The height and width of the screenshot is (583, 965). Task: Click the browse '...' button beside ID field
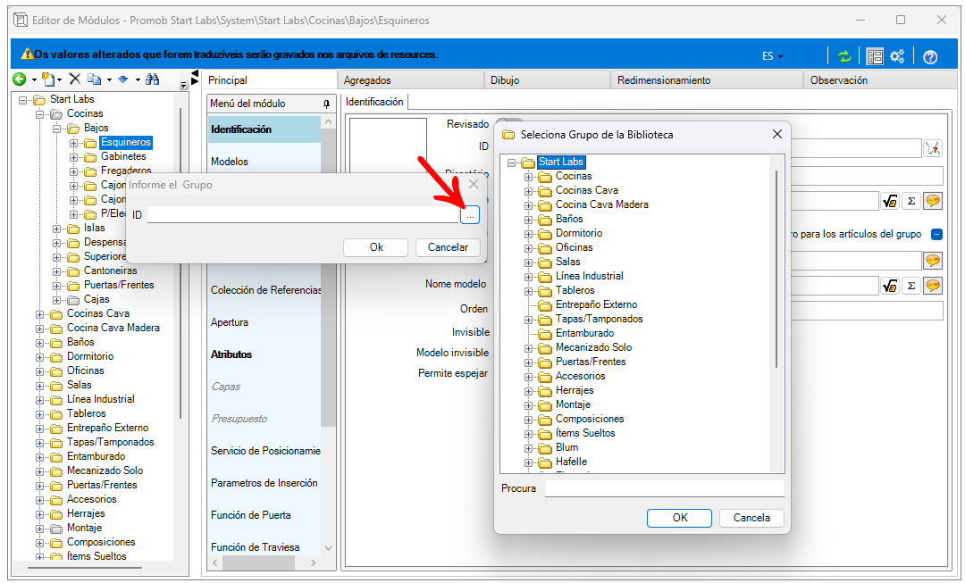click(470, 215)
